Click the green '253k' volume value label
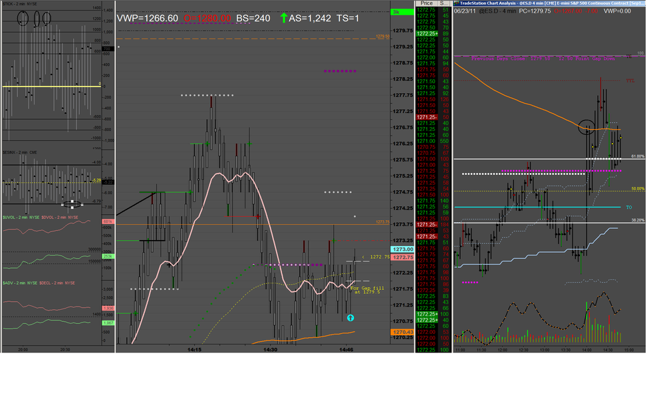This screenshot has width=665, height=397. 108,257
